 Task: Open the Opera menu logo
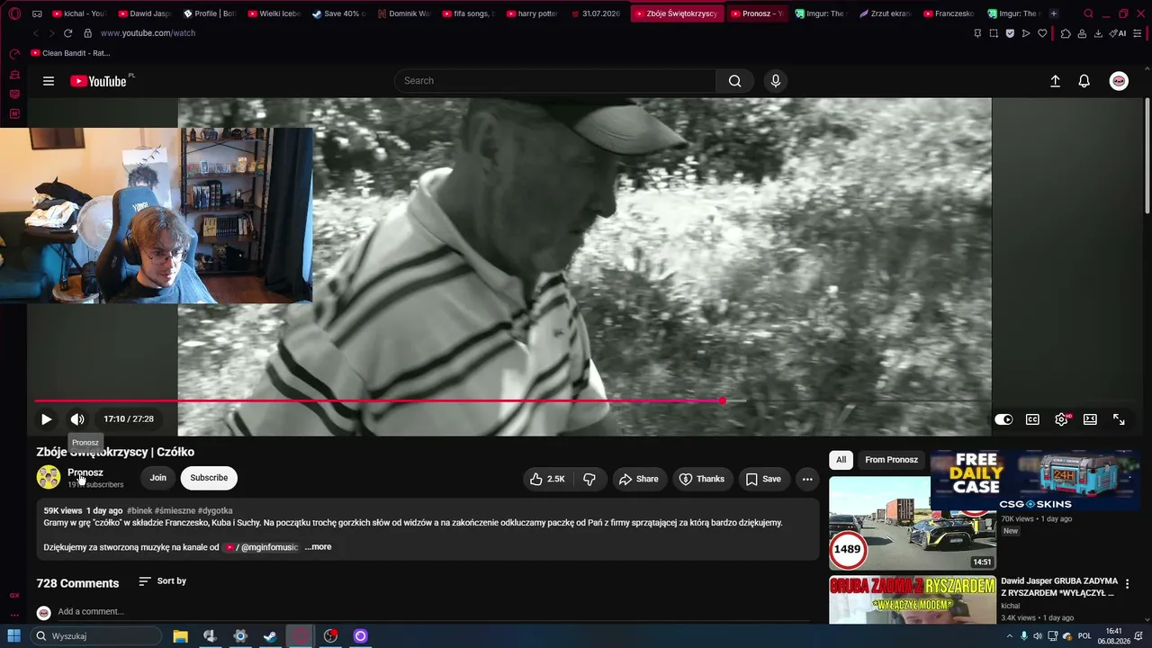14,13
